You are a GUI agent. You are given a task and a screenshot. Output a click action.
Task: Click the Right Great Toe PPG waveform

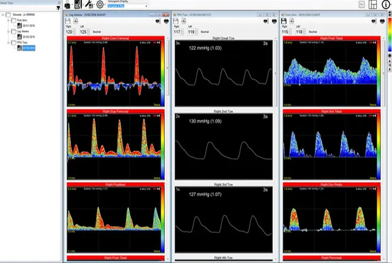pyautogui.click(x=222, y=74)
